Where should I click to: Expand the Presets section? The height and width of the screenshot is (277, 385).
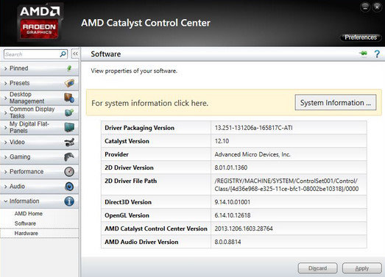click(x=39, y=83)
